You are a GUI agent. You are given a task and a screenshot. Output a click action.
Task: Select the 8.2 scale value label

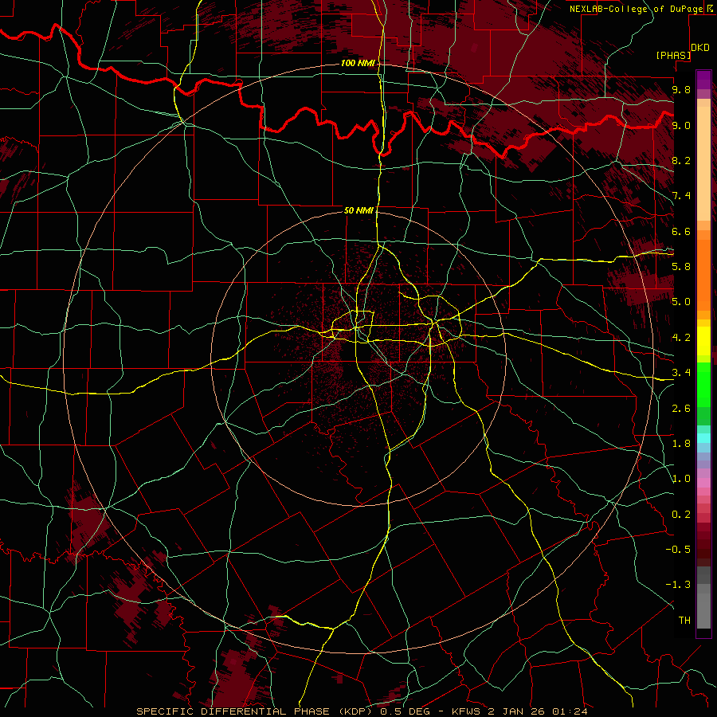(681, 160)
